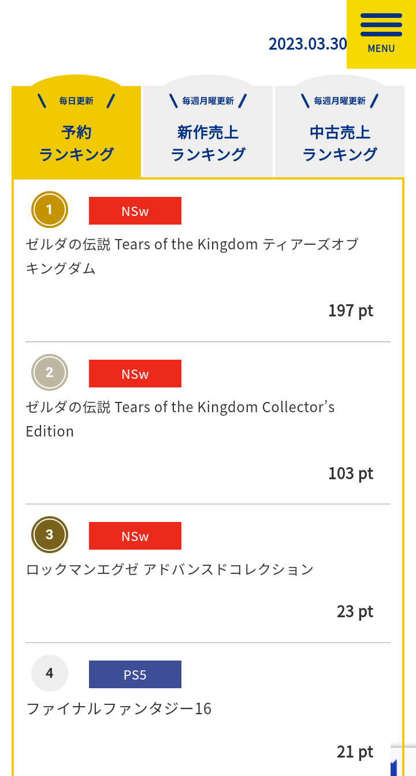
Task: Switch to the 中古売上ランキング tab
Action: click(340, 132)
